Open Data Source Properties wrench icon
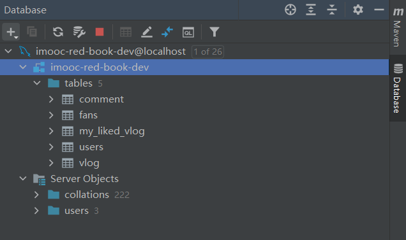The image size is (406, 240). [x=79, y=32]
